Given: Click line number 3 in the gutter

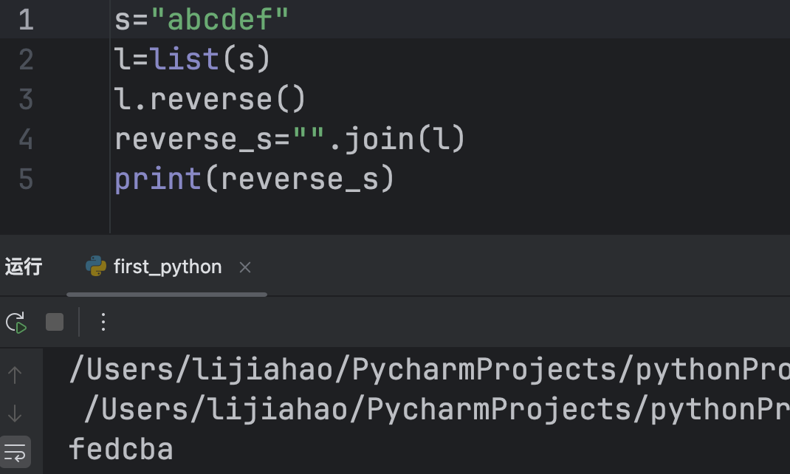Looking at the screenshot, I should [26, 100].
